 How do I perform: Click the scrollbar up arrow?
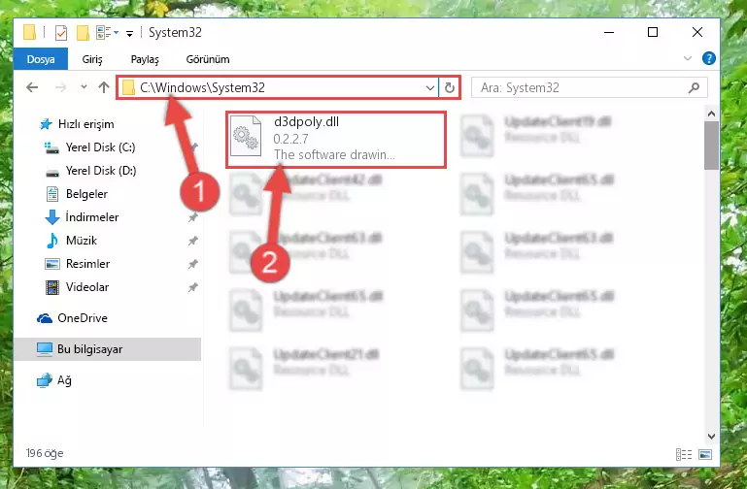(x=711, y=114)
